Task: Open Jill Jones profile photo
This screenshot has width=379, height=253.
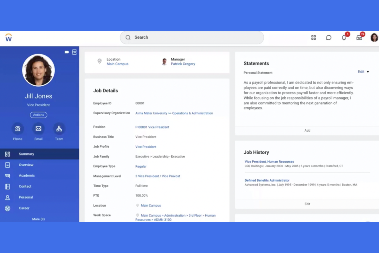Action: pos(38,70)
